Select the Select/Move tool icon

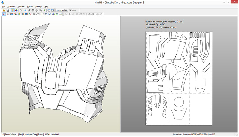pos(4,14)
